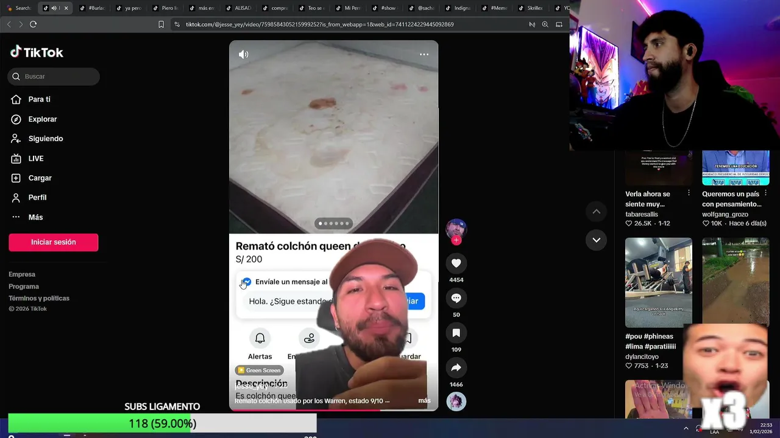Open the video three-dots options menu
The width and height of the screenshot is (780, 438).
424,54
